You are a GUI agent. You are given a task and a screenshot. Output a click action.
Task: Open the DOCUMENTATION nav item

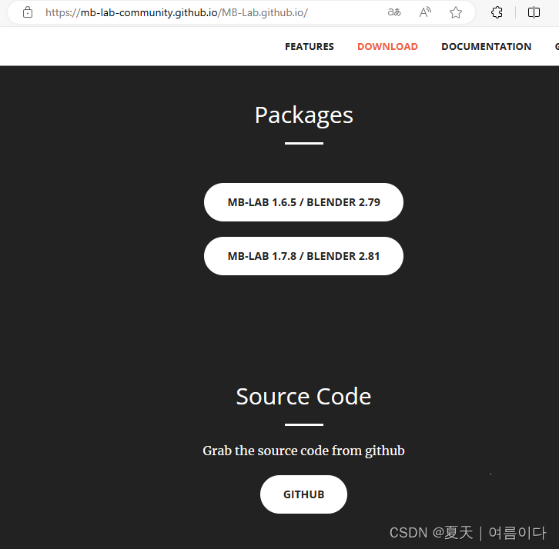click(x=487, y=47)
